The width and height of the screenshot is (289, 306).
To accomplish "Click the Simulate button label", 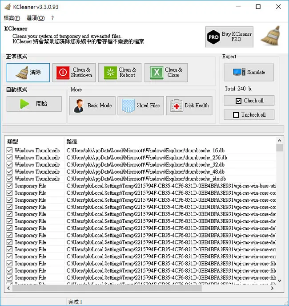I will coord(256,72).
